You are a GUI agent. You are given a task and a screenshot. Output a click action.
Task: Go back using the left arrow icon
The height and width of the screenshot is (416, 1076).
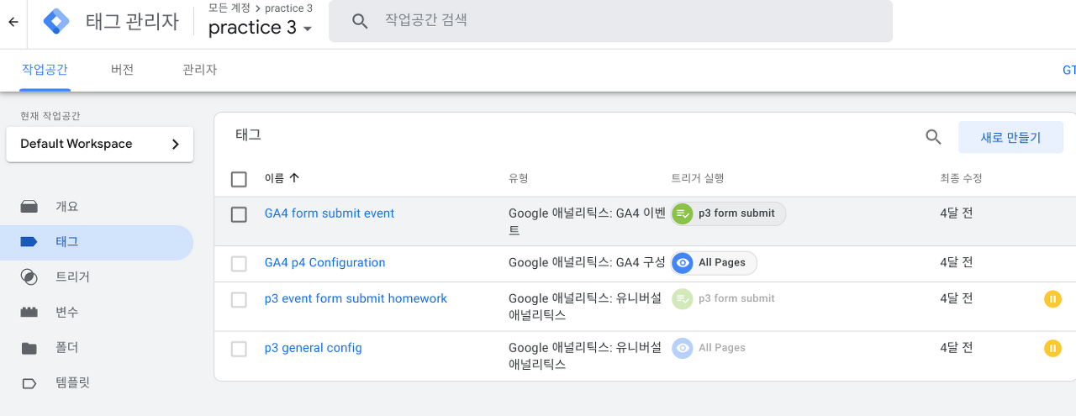[13, 22]
